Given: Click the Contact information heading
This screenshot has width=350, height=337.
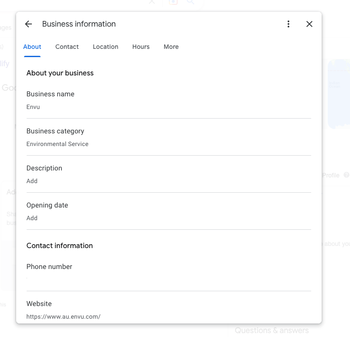Looking at the screenshot, I should (x=60, y=246).
